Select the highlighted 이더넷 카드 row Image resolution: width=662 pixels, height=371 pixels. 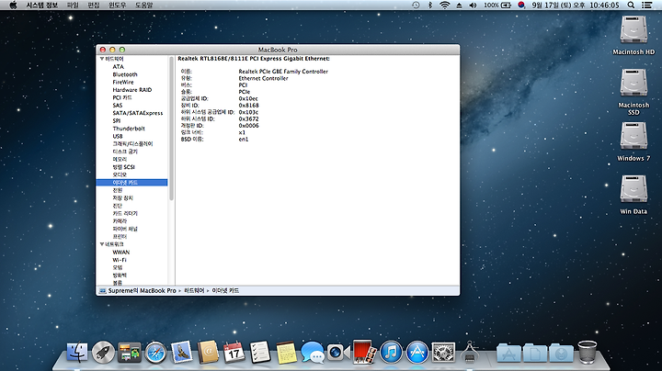[131, 183]
